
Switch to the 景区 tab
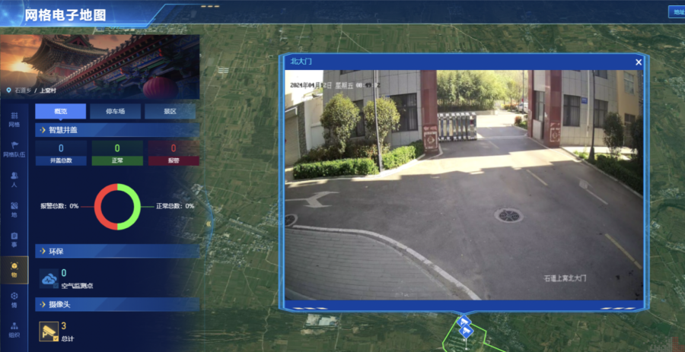click(x=170, y=111)
